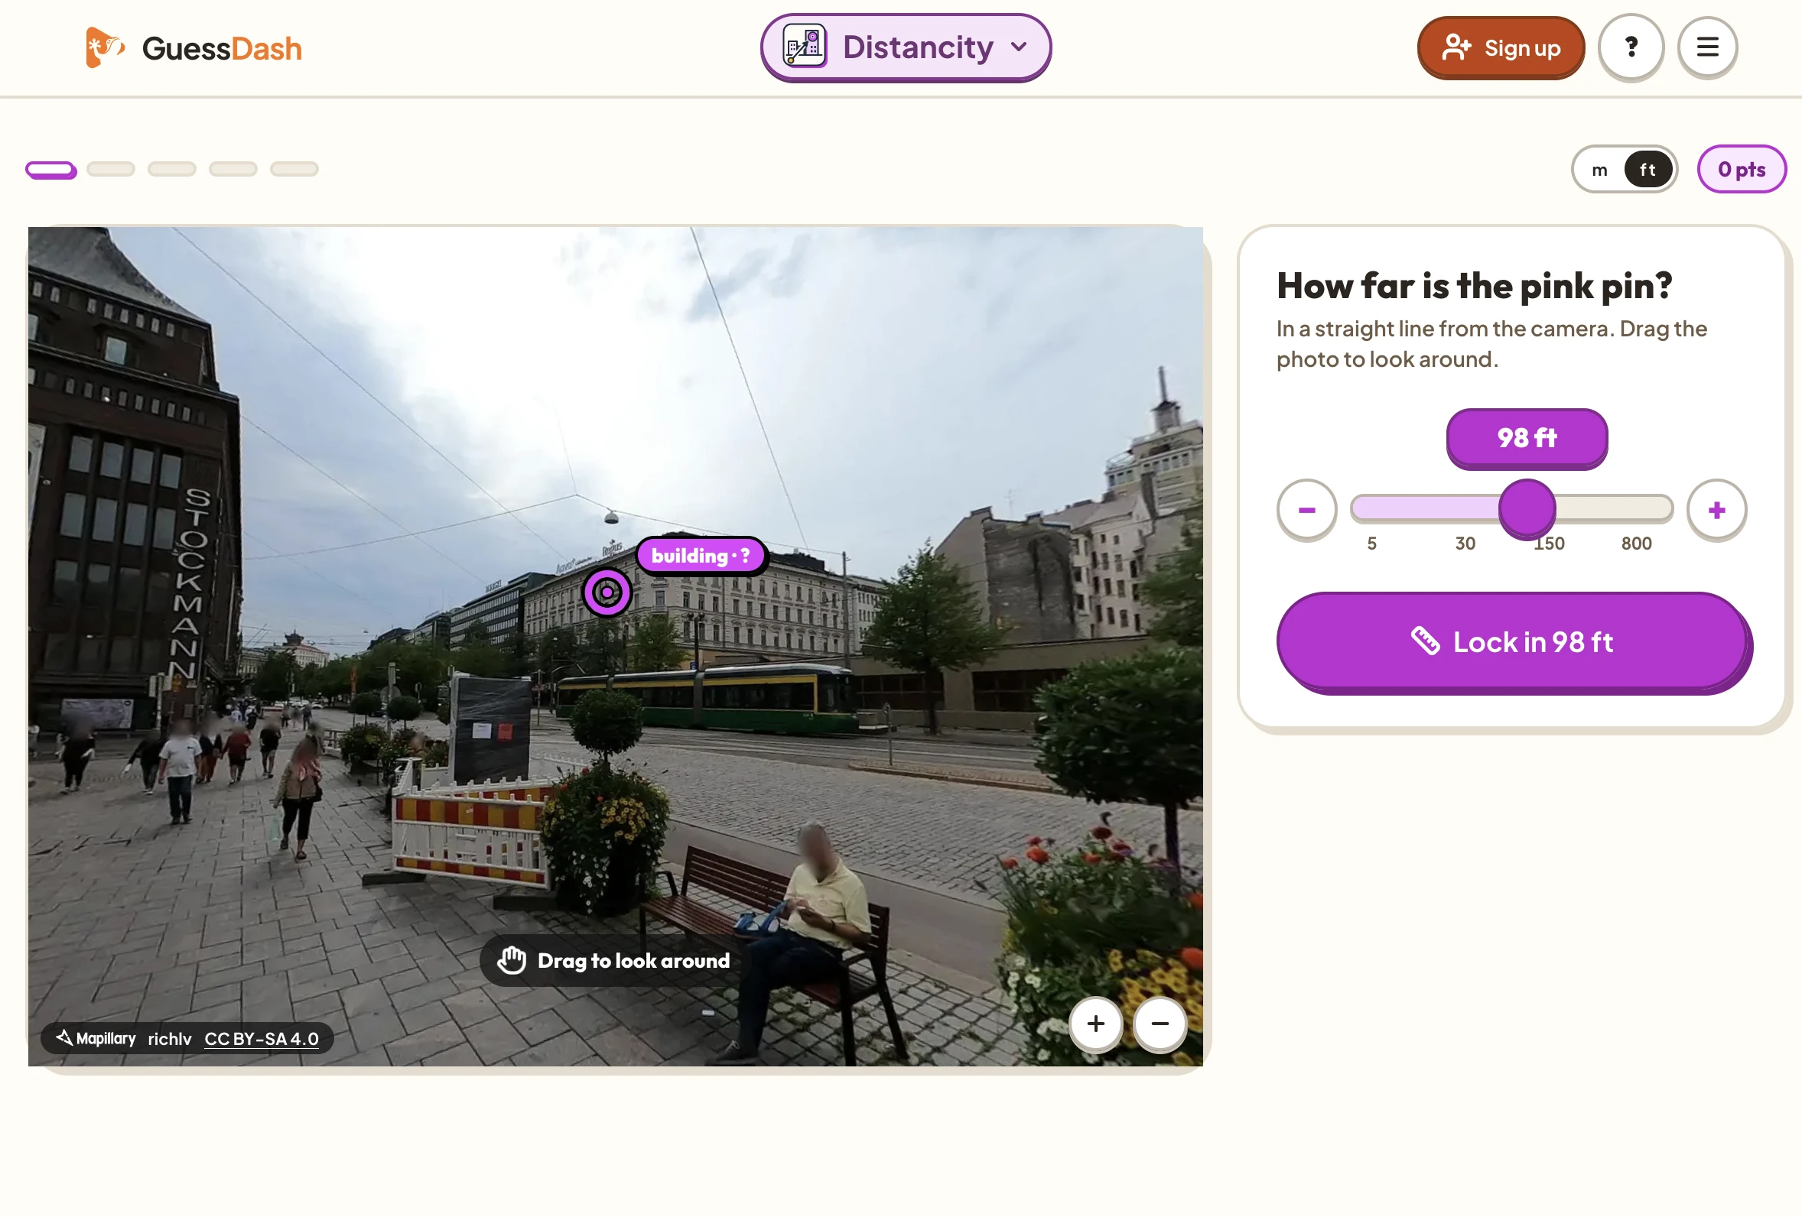Click the richlv author credit
Screen dimensions: 1802x1217
170,1039
